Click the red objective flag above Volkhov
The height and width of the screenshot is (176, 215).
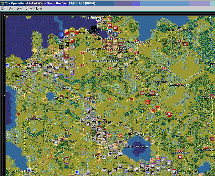[180, 41]
